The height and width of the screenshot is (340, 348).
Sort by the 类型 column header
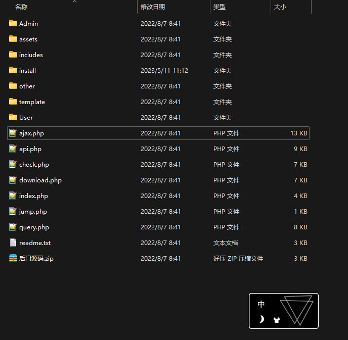(x=220, y=7)
